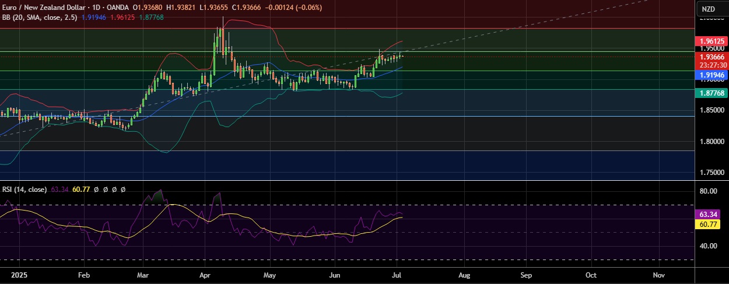
Task: Click the 1.75000 price scale label
Action: point(712,173)
